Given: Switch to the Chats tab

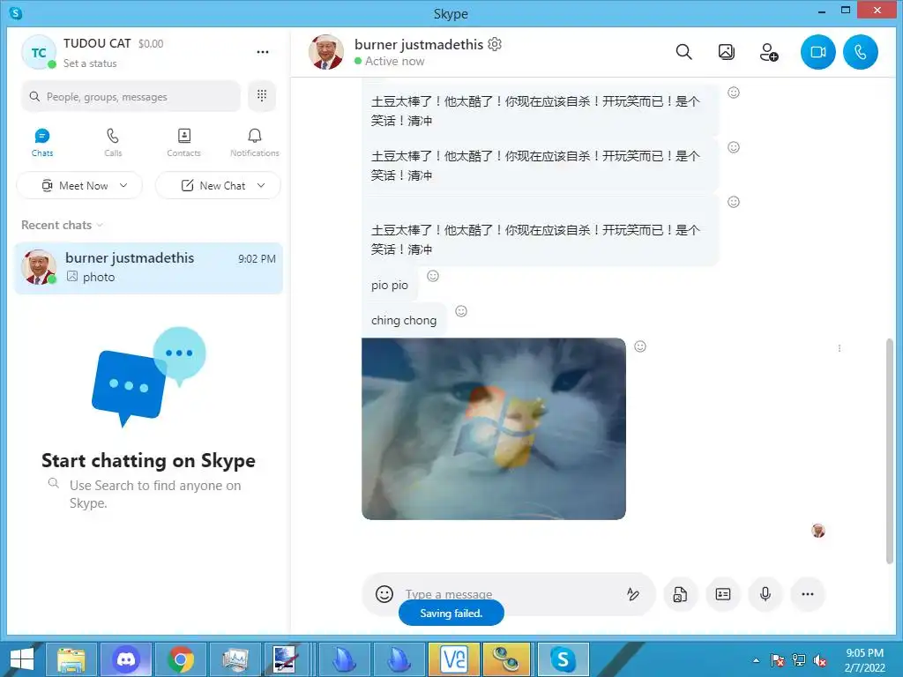Looking at the screenshot, I should coord(42,142).
